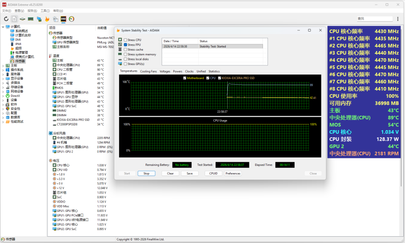The height and width of the screenshot is (243, 405).
Task: Open Preferences in stability test dialog
Action: 233,174
